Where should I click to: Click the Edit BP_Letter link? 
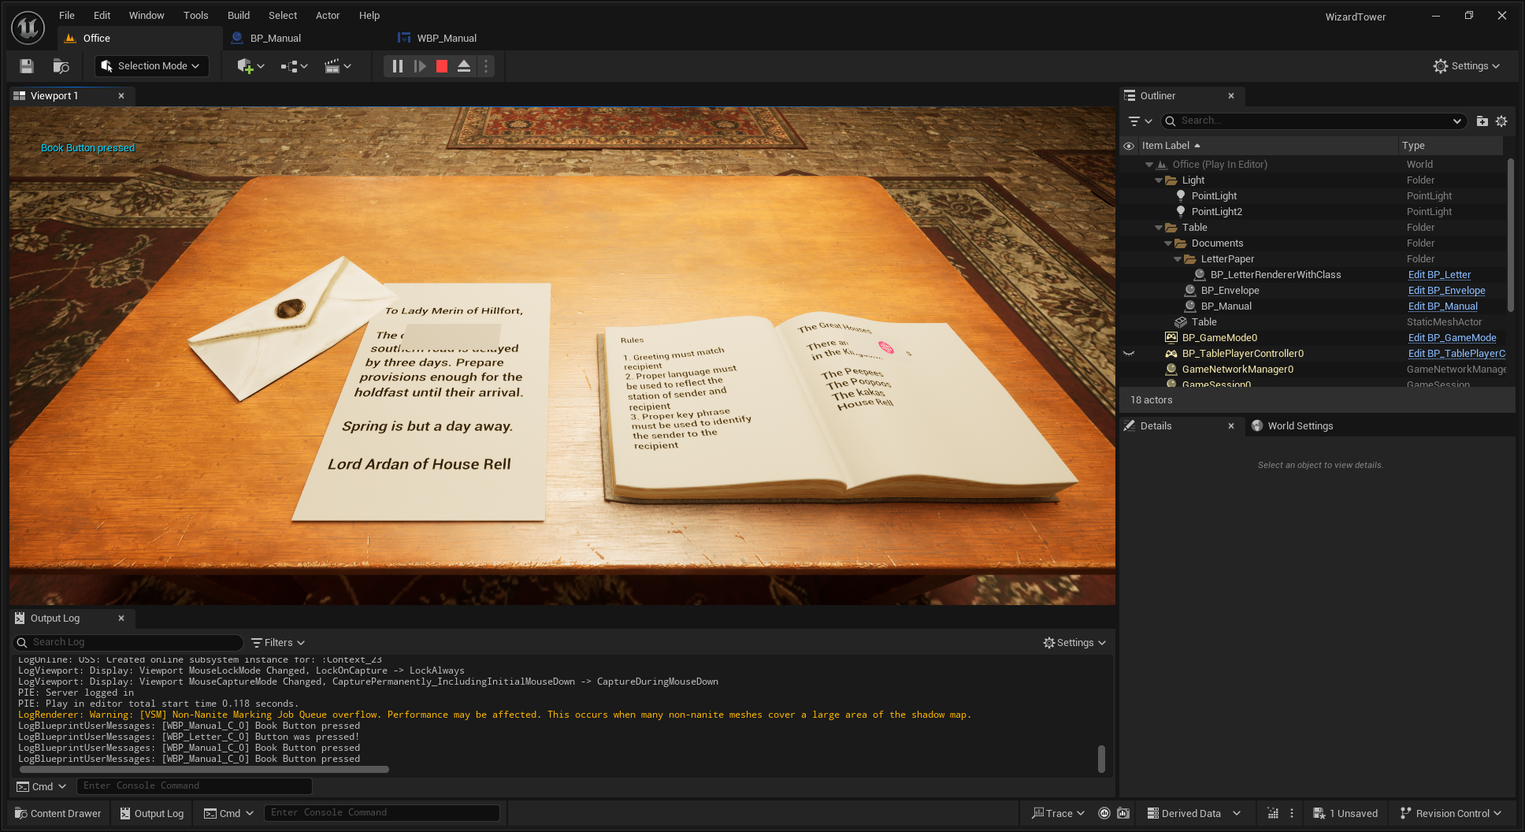1439,274
